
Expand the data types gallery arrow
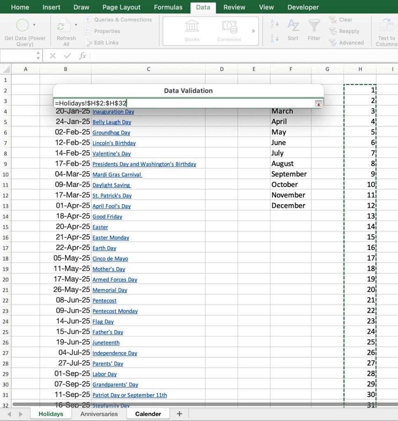[x=254, y=31]
